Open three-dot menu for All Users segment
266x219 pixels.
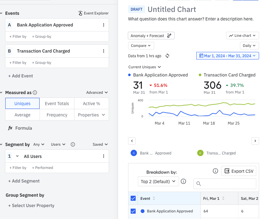(x=104, y=156)
